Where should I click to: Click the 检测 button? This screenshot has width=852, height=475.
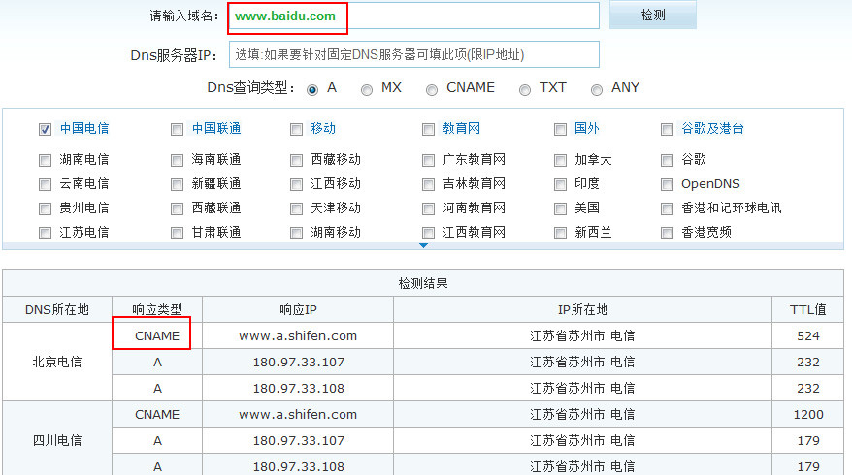(652, 15)
